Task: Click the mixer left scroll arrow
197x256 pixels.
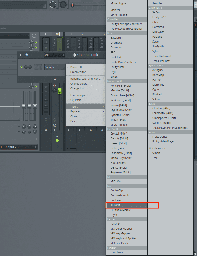Action: (x=68, y=148)
